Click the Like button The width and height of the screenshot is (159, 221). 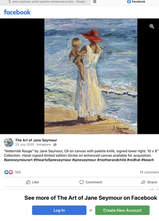pos(32,182)
